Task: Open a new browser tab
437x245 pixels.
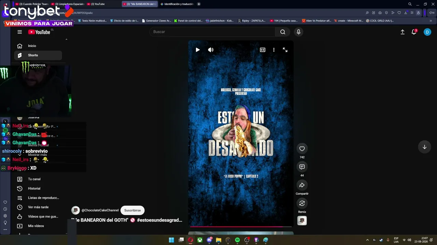Action: click(x=199, y=4)
